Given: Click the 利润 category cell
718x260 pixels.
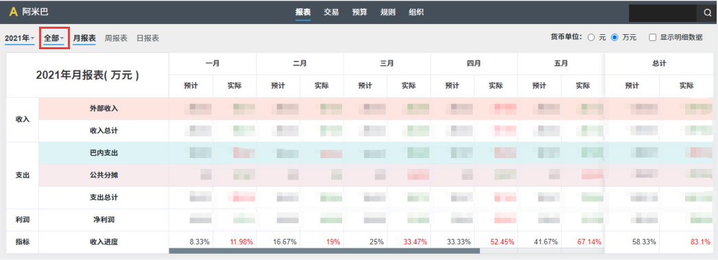Looking at the screenshot, I should (x=23, y=220).
